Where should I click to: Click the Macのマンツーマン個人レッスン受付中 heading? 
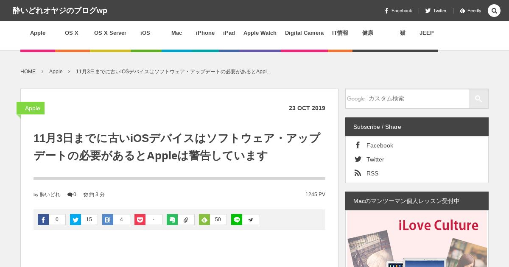pos(417,201)
